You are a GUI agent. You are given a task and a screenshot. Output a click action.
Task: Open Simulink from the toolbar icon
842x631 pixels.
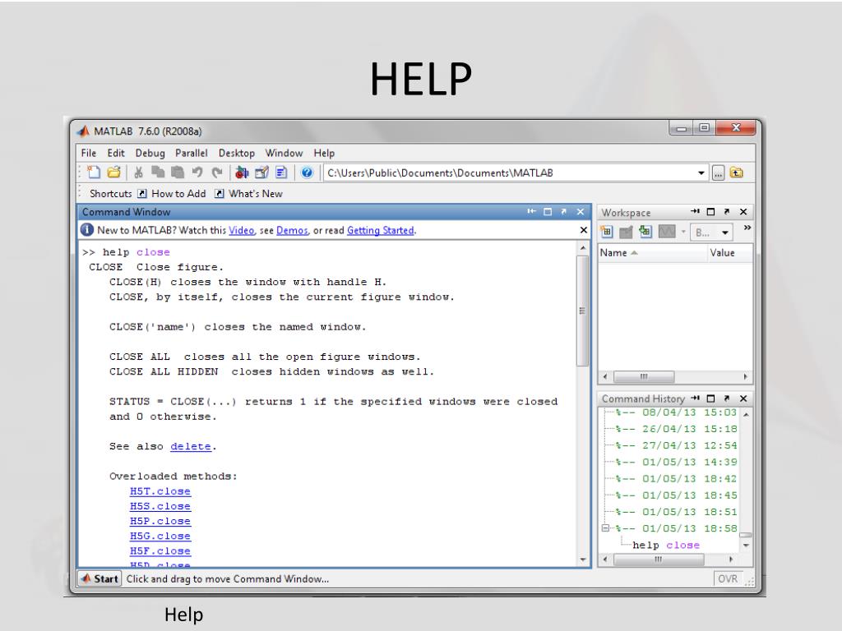pyautogui.click(x=242, y=173)
